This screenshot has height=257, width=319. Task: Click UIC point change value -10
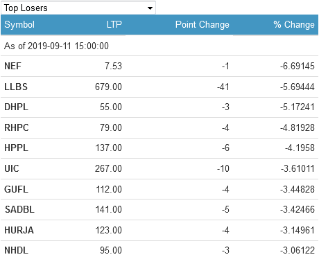coord(223,168)
